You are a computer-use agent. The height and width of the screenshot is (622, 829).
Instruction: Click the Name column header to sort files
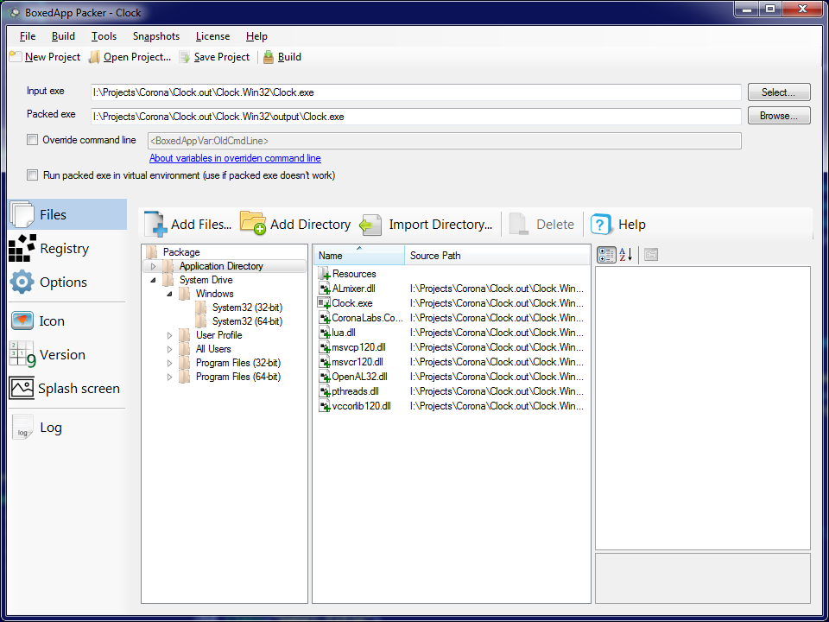click(358, 255)
